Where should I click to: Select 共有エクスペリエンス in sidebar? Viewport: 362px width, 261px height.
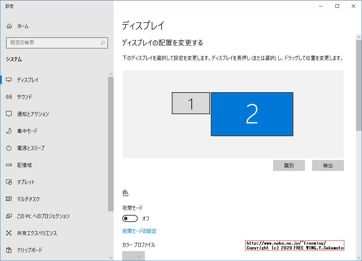tap(10, 233)
